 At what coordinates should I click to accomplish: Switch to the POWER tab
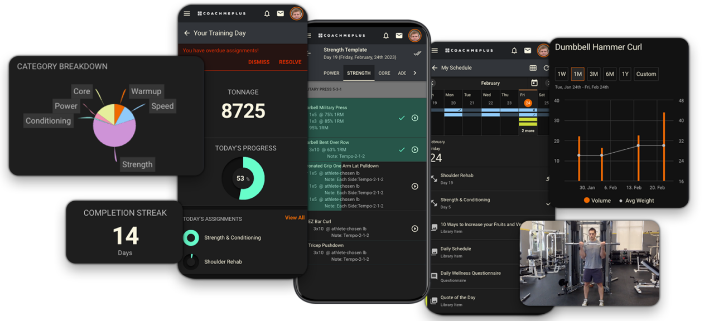coord(331,72)
